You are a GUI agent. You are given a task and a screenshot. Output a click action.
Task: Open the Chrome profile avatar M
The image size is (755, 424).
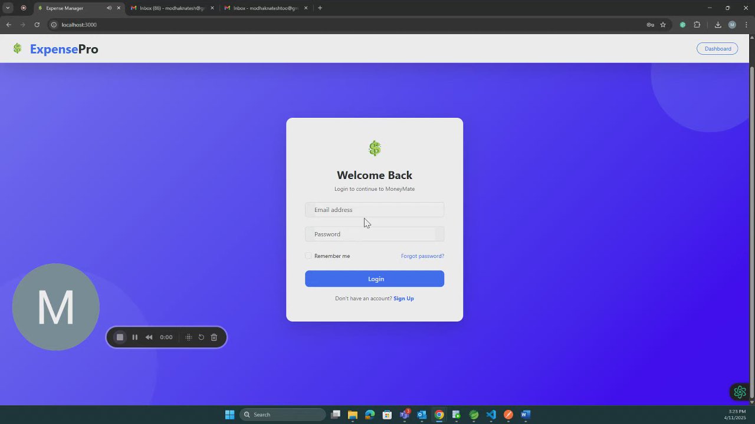[732, 25]
